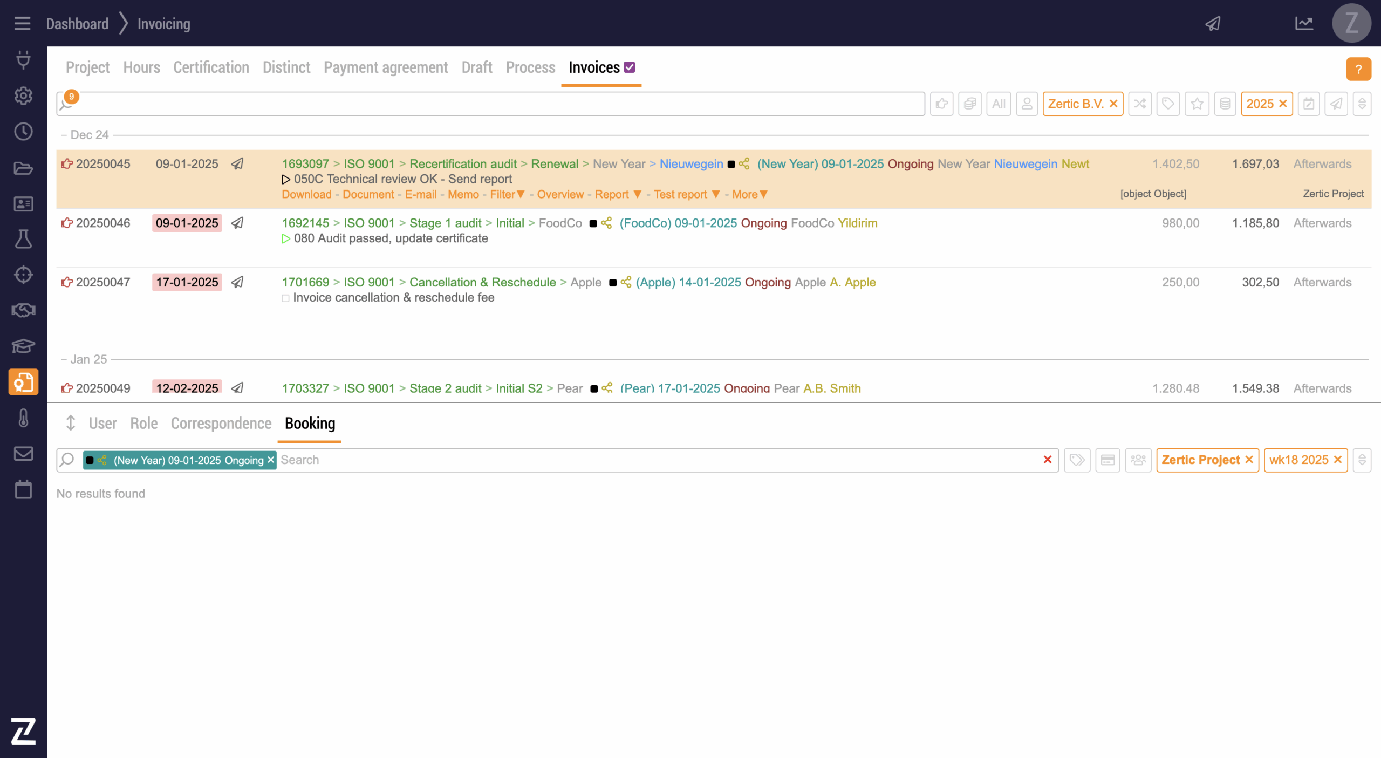The image size is (1381, 758).
Task: Toggle the All filter button
Action: tap(999, 104)
